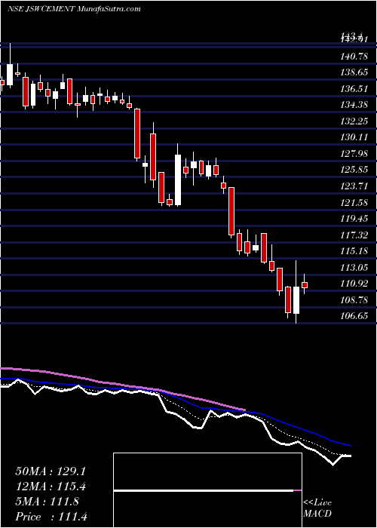This screenshot has width=377, height=528.
Task: Click the 108.78 price axis label
Action: coord(354,299)
